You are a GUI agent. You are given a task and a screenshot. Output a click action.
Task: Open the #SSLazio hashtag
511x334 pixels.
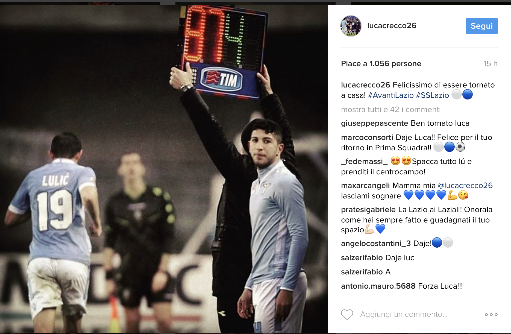[432, 95]
